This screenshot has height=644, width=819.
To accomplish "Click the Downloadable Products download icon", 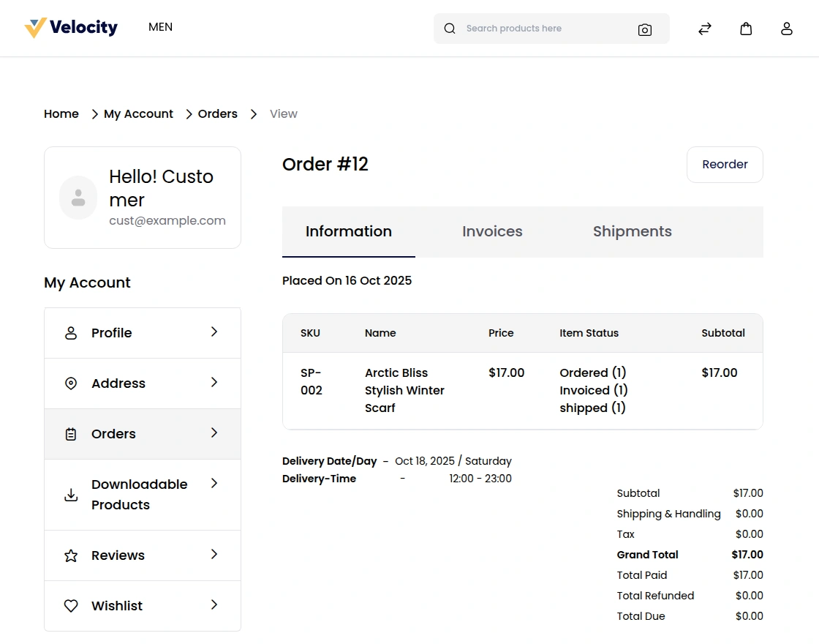I will (71, 495).
